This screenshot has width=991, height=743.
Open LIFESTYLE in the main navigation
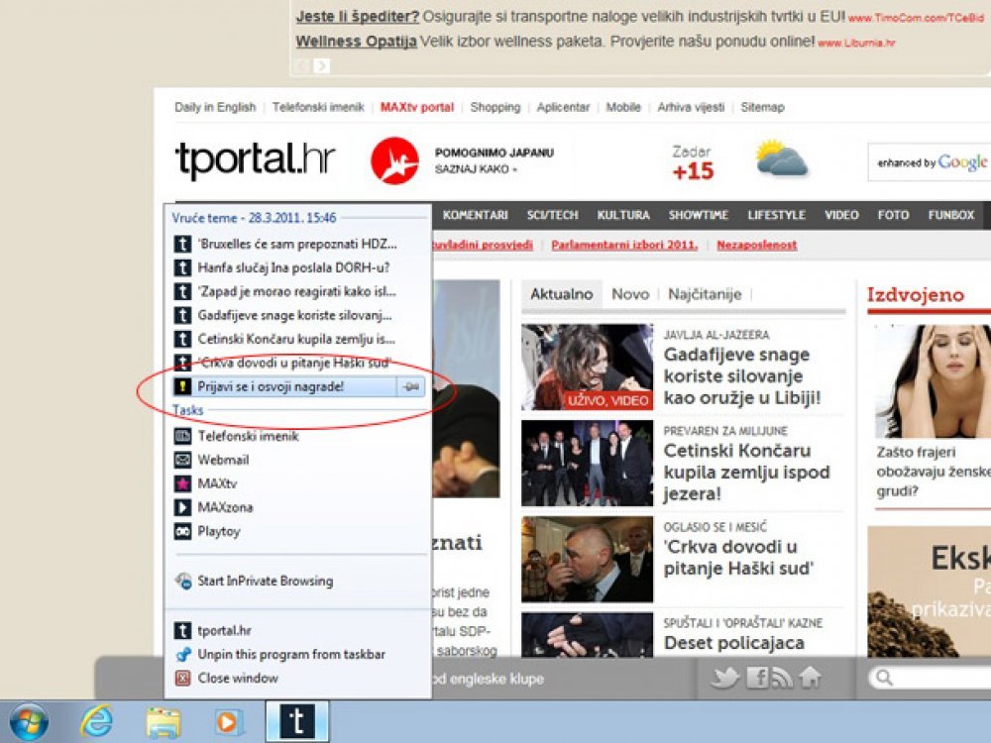(x=776, y=215)
